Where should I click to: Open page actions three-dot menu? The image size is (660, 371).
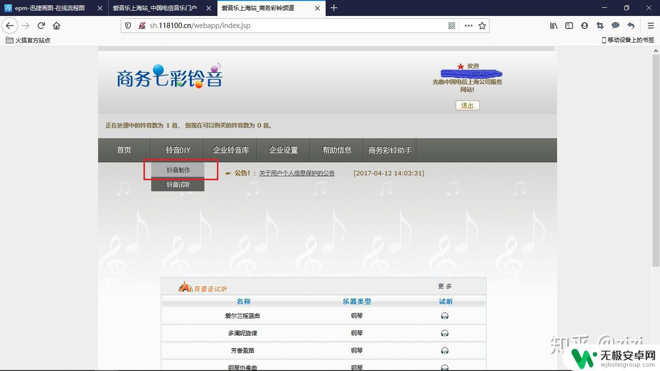click(468, 26)
